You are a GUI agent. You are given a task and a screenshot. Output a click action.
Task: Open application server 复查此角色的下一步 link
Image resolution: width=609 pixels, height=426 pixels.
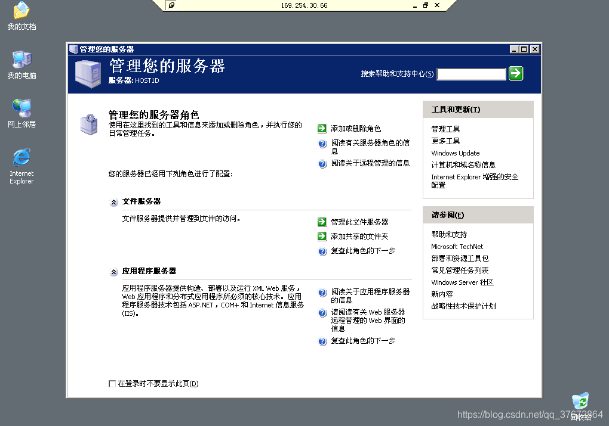tap(363, 341)
